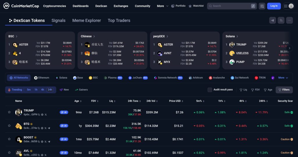Image resolution: width=298 pixels, height=157 pixels.
Task: Switch to the Signals tab
Action: point(58,20)
